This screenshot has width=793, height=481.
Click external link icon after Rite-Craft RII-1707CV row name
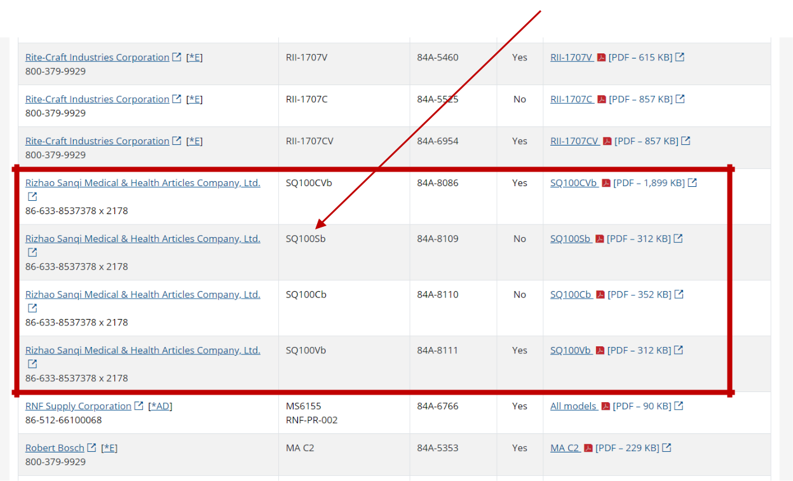(x=177, y=141)
